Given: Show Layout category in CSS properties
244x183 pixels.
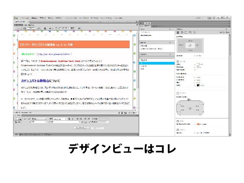Looking at the screenshot, I should coord(178,32).
